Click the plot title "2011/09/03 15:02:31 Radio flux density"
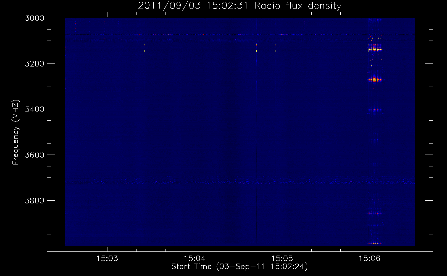The height and width of the screenshot is (276, 447). (x=240, y=6)
